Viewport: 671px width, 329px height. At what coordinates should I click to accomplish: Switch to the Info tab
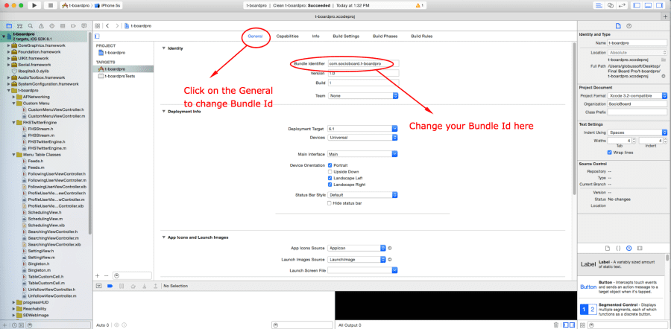(x=315, y=36)
